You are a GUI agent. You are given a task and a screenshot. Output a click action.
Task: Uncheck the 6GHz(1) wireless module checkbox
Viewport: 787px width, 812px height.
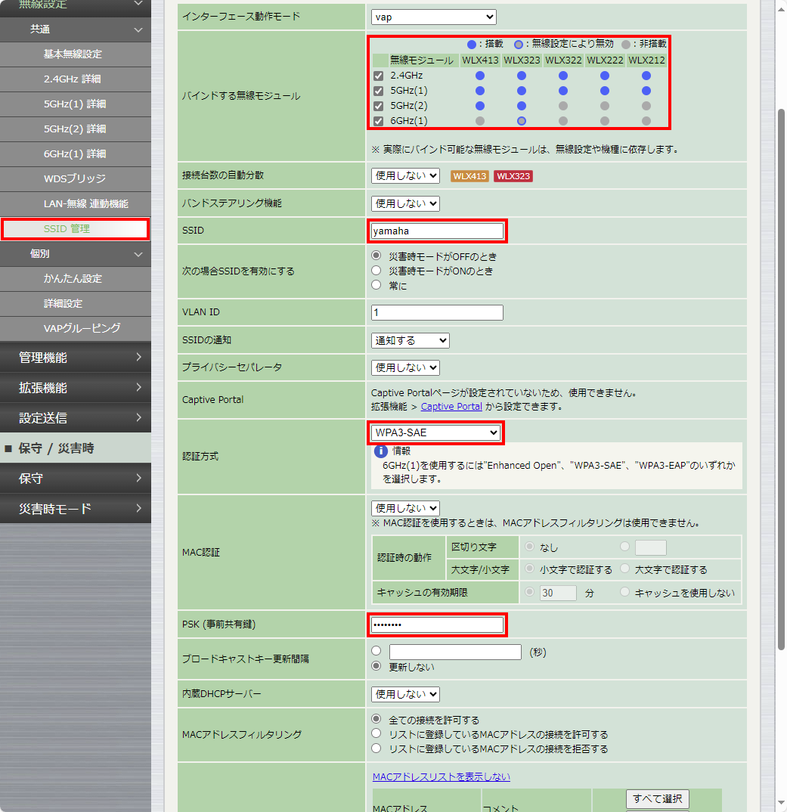pyautogui.click(x=379, y=120)
